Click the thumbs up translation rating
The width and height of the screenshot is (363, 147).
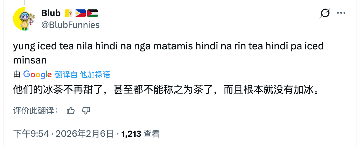(x=71, y=111)
